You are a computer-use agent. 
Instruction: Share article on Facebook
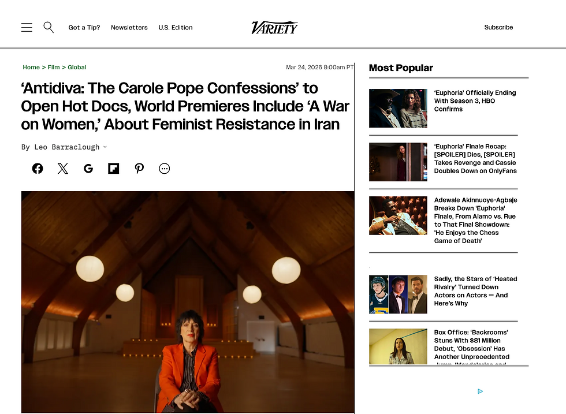[38, 169]
